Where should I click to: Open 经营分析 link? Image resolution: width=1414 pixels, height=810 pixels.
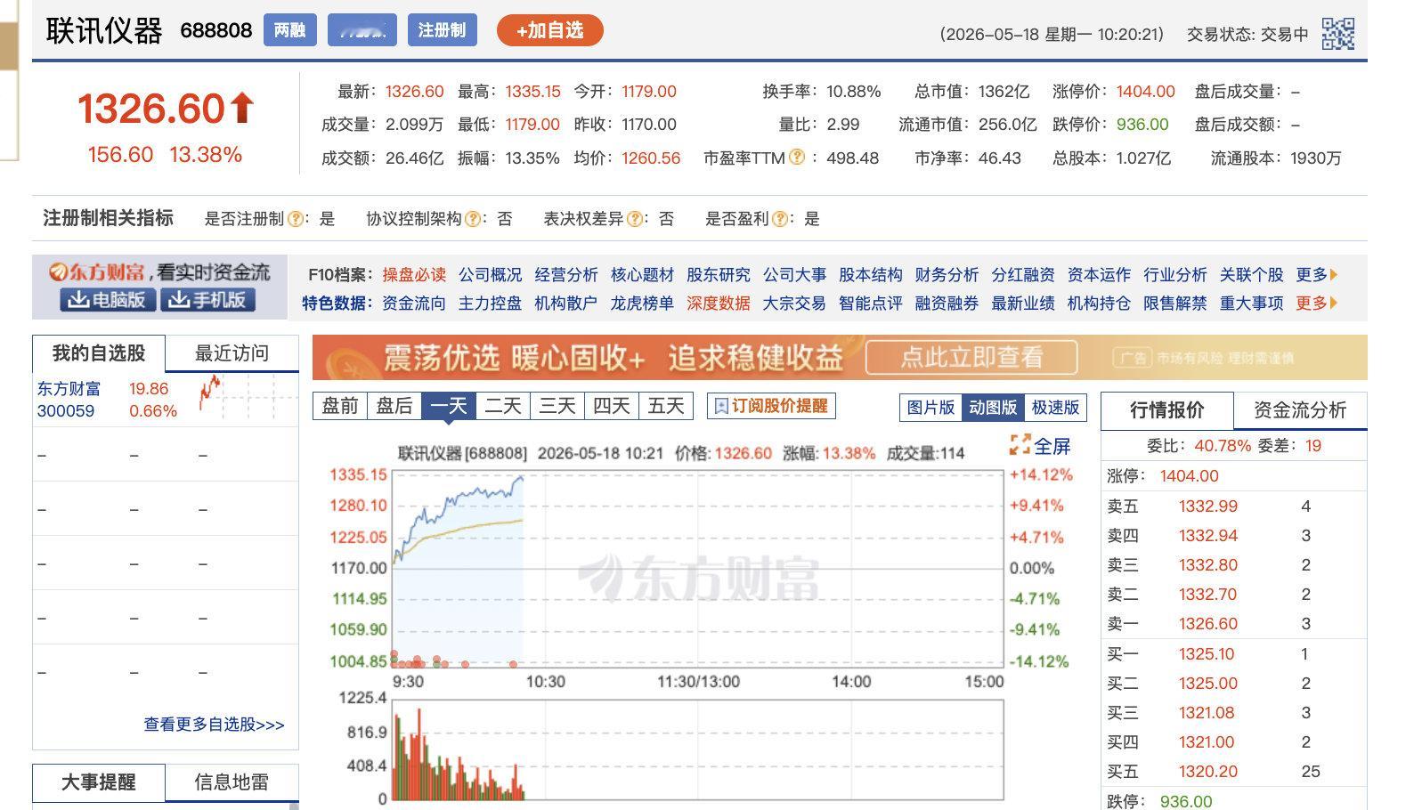[x=566, y=275]
